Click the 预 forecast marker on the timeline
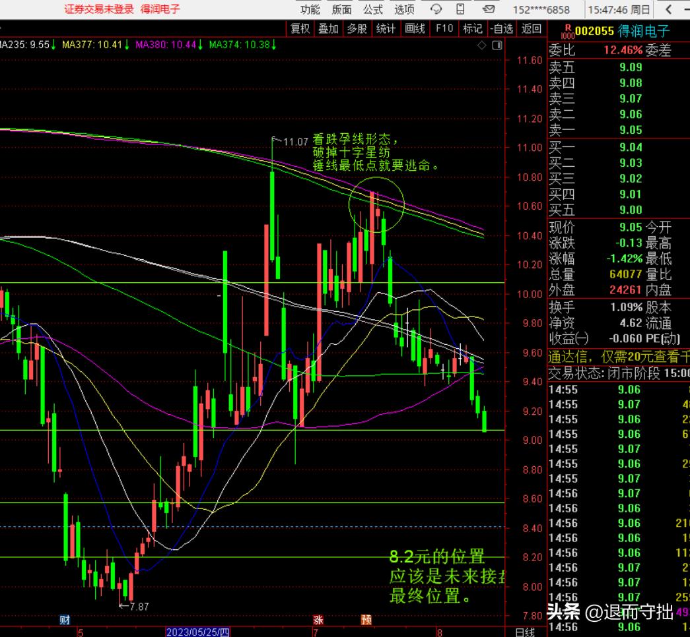The image size is (690, 637). pos(366,620)
